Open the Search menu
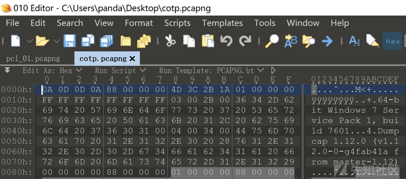406x179 pixels. coord(70,23)
